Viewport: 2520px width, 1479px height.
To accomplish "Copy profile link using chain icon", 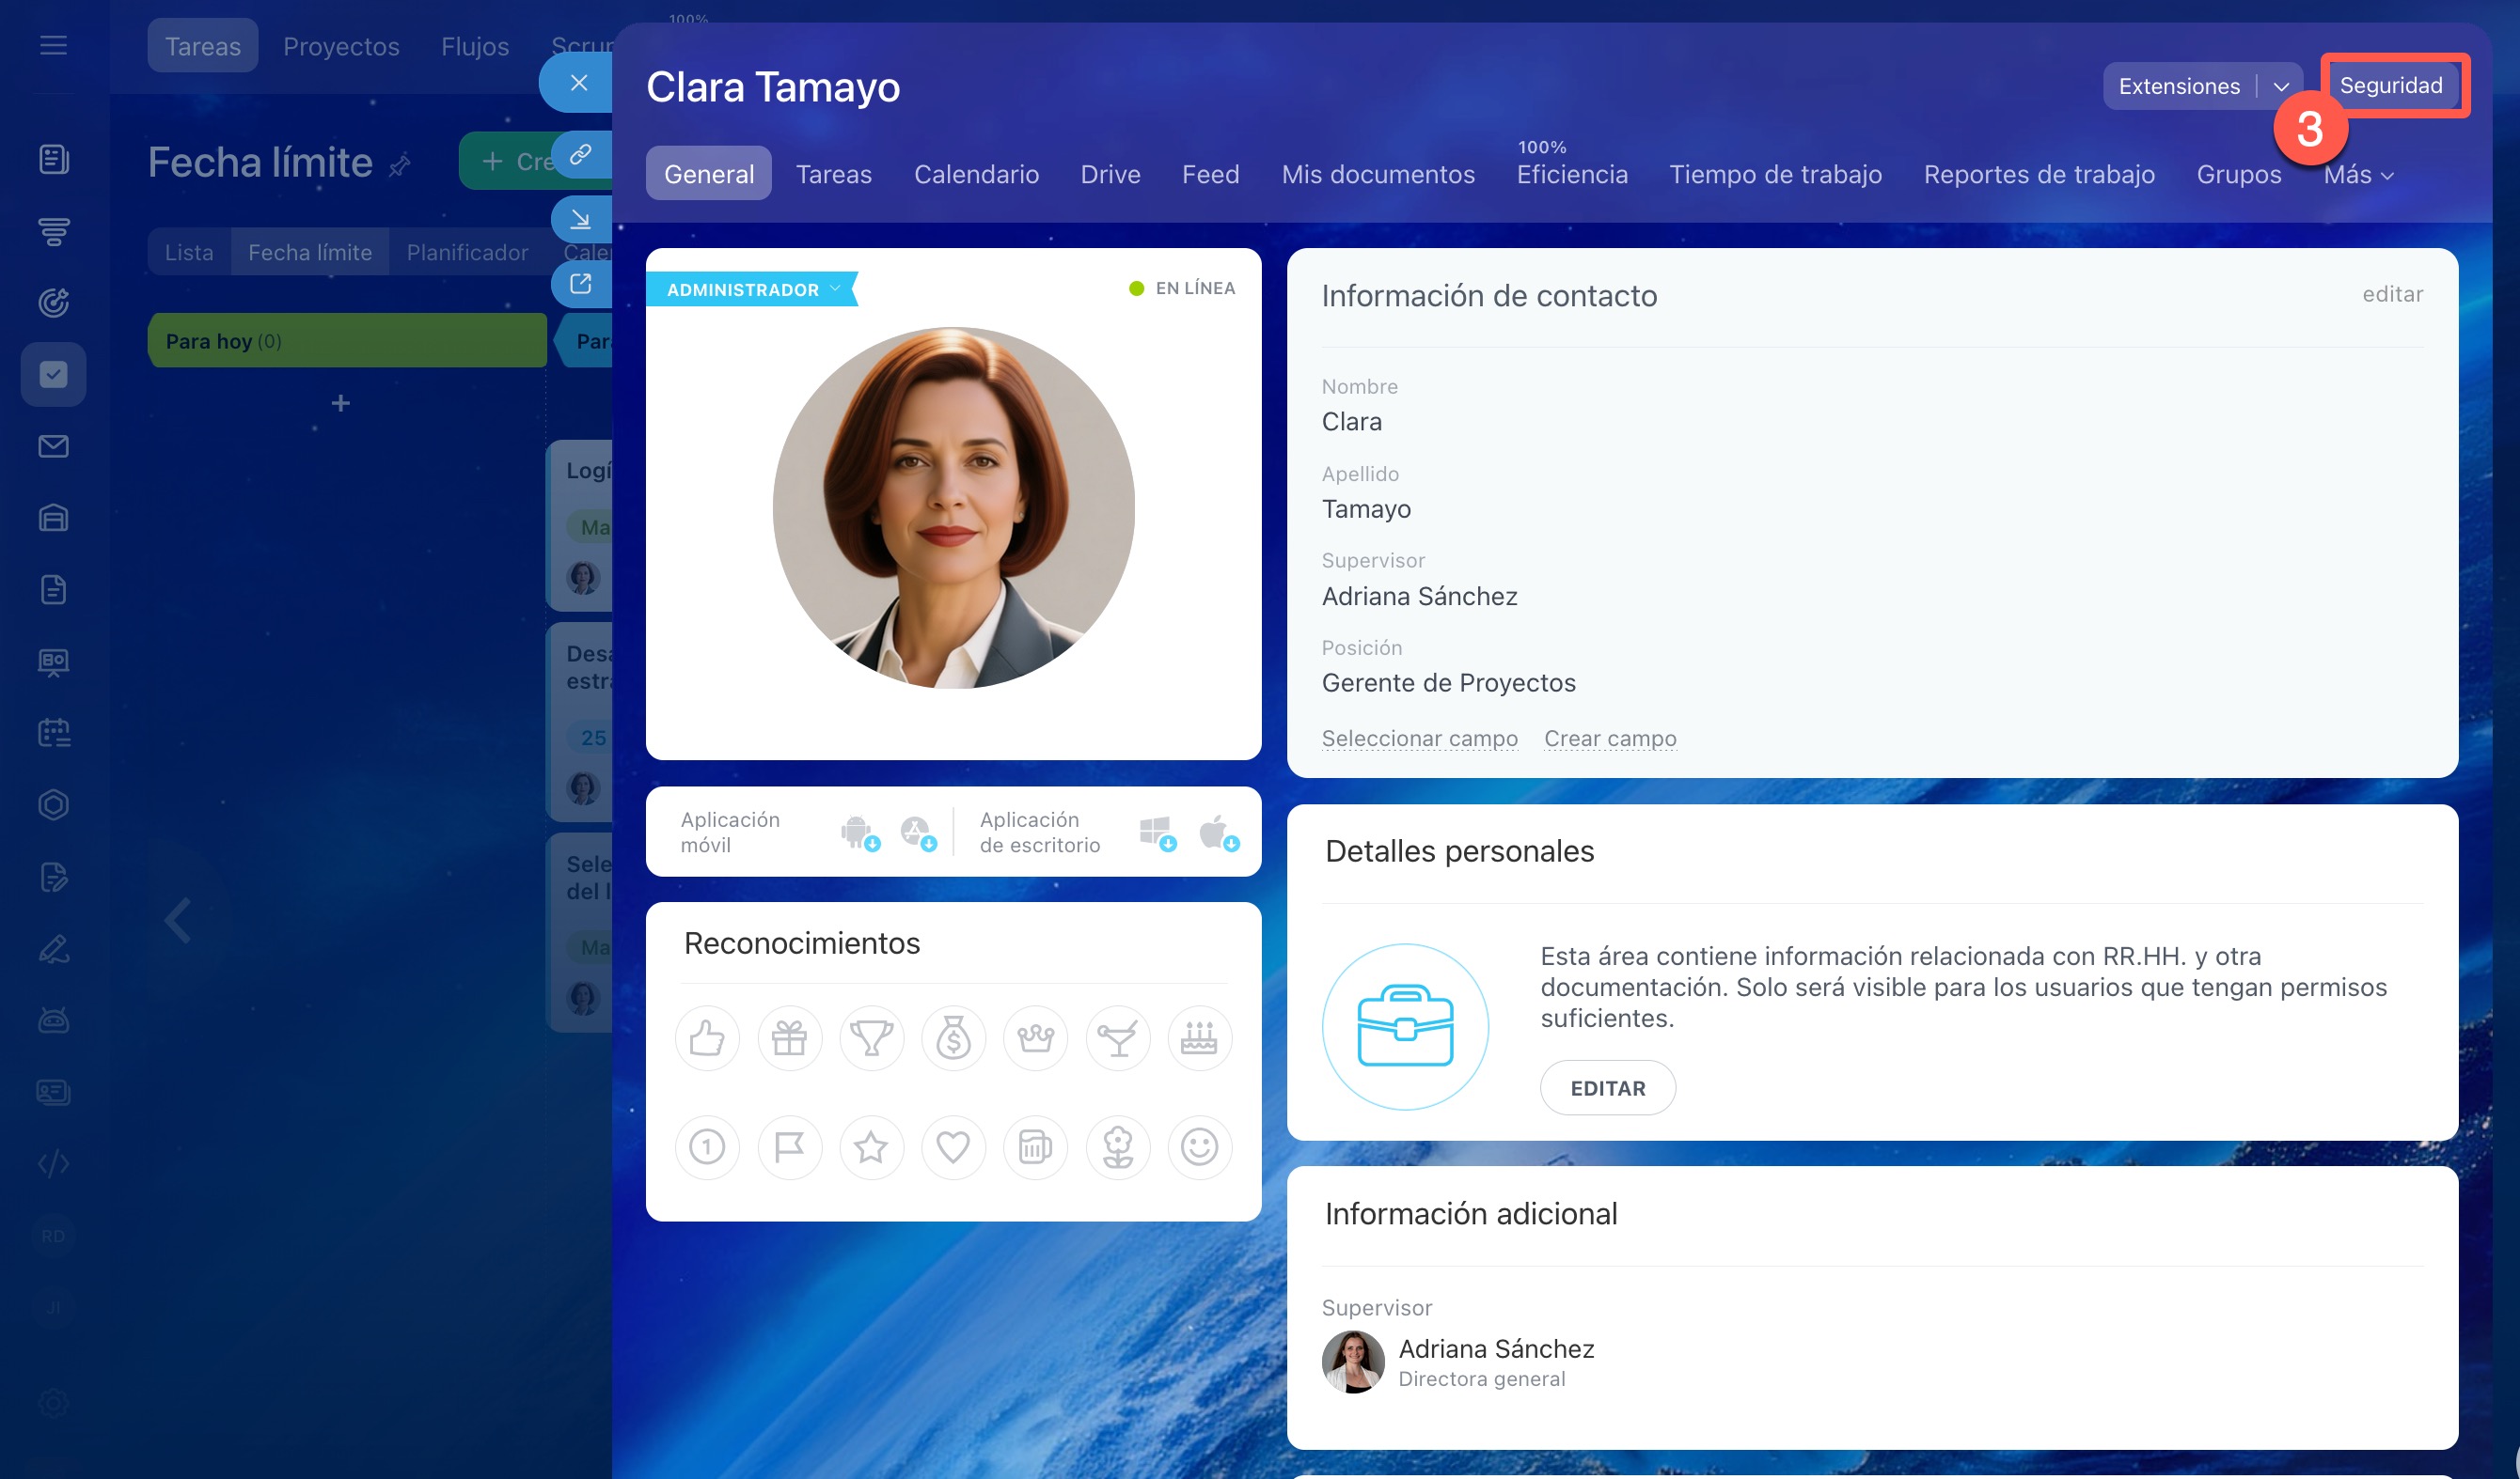I will (x=581, y=155).
